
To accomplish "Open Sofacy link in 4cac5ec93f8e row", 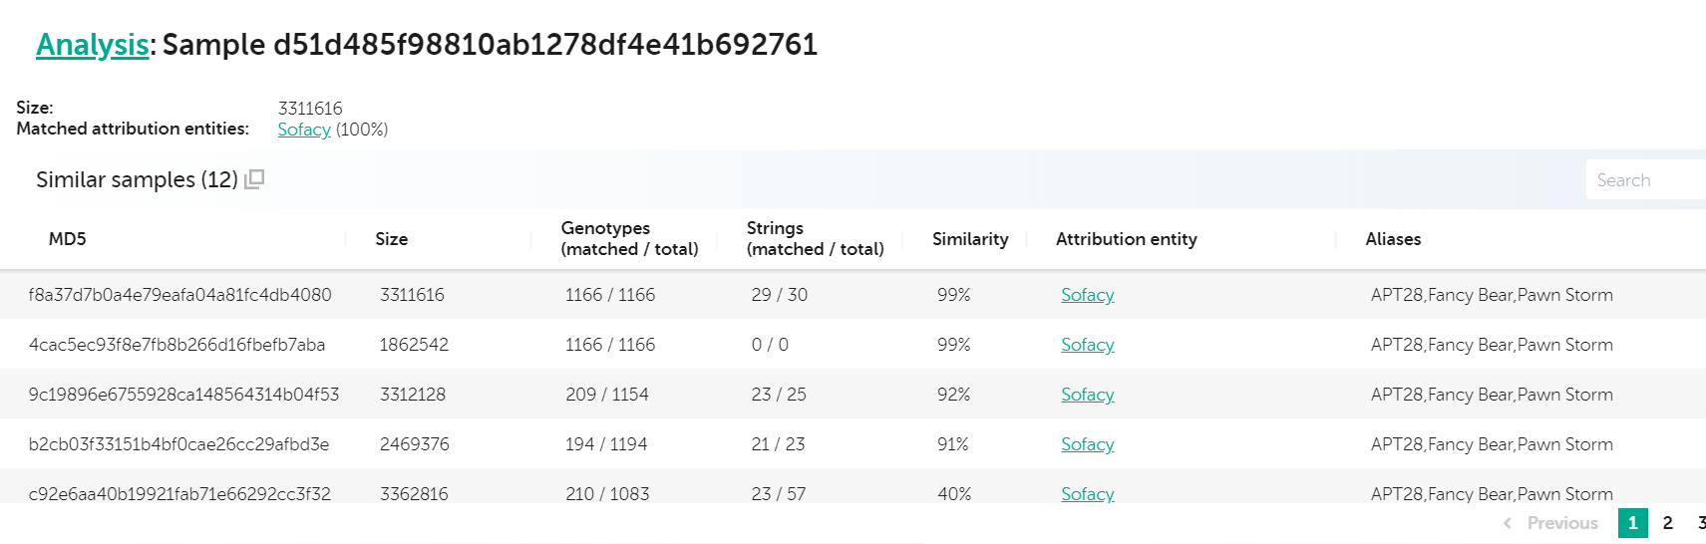I will pyautogui.click(x=1087, y=345).
